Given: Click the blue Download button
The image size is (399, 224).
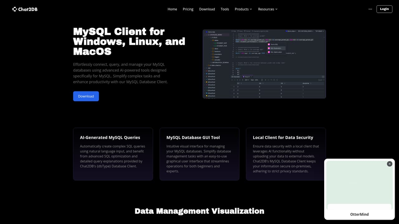Looking at the screenshot, I should click(x=86, y=96).
